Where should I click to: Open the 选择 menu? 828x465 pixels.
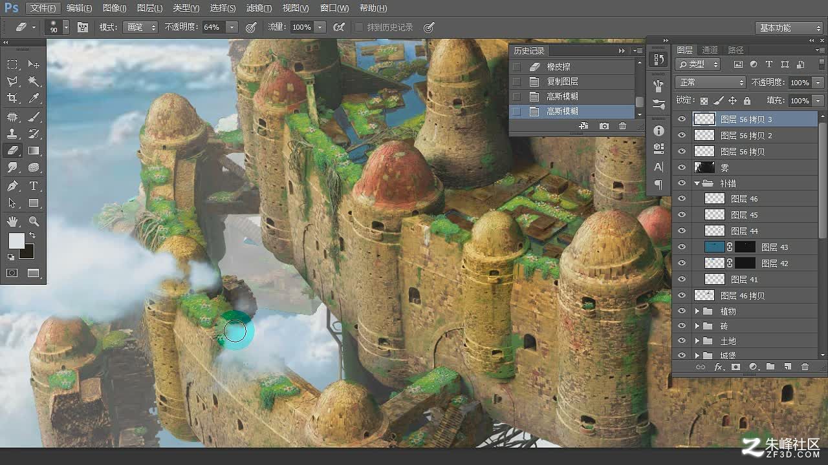click(x=223, y=8)
